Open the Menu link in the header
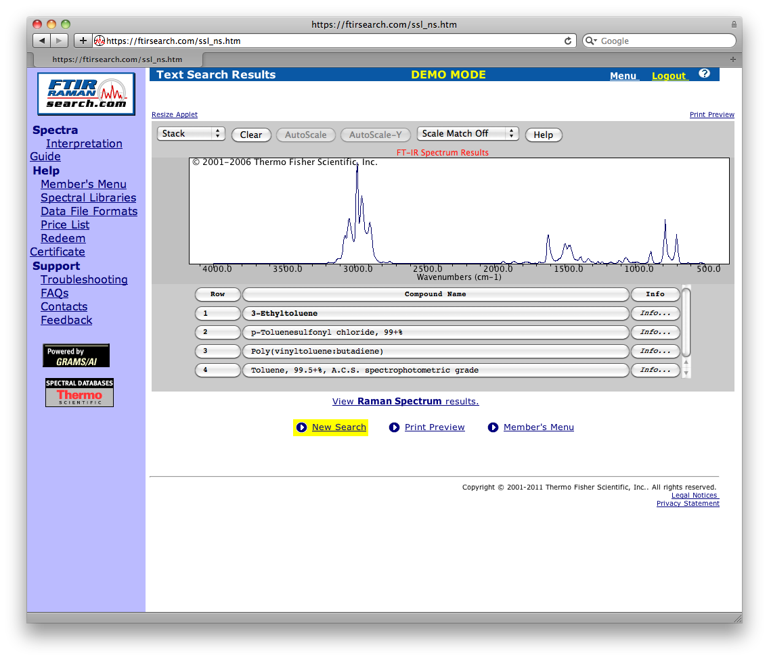This screenshot has height=660, width=769. pos(624,76)
